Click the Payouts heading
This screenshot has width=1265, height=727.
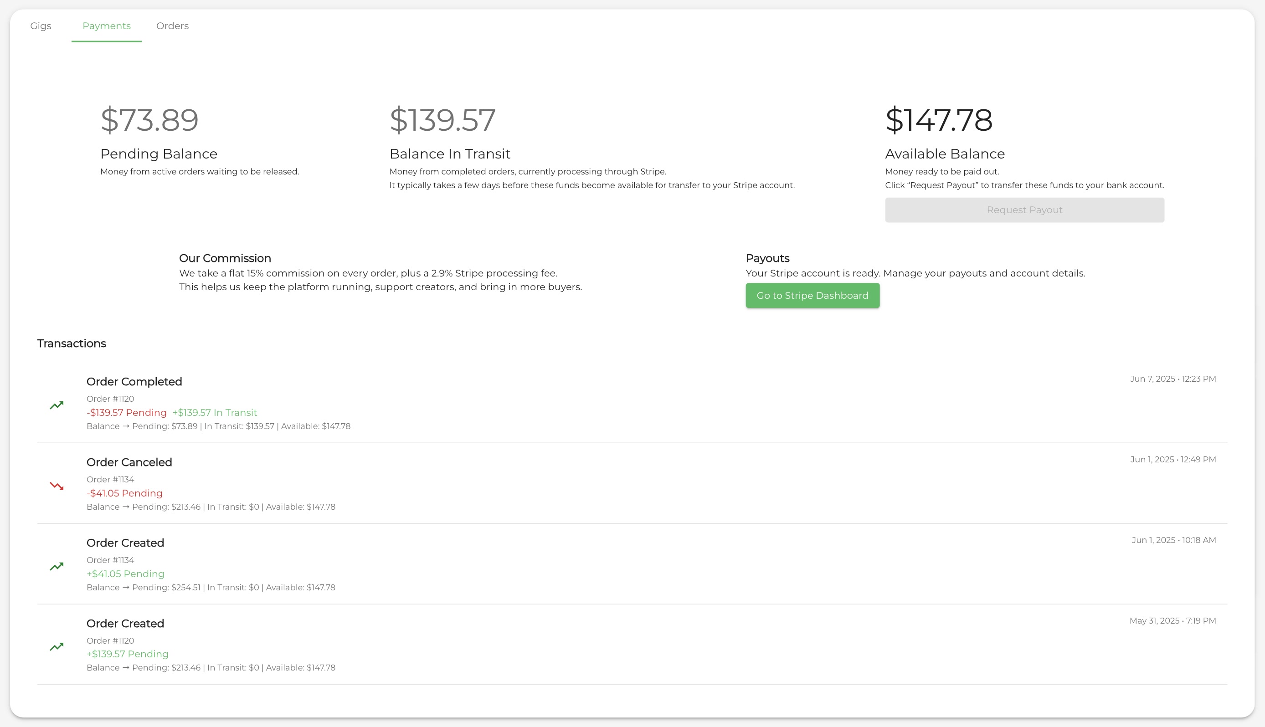[767, 258]
